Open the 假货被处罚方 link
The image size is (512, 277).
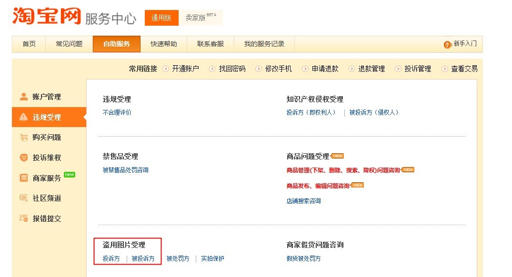pyautogui.click(x=304, y=258)
